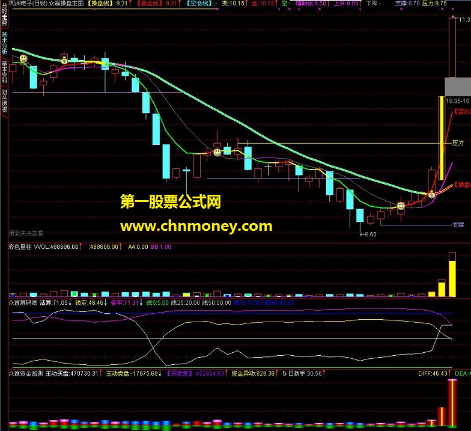Click the red 【雷达 label at right edge
Screen dimensions: 471x431
462,112
